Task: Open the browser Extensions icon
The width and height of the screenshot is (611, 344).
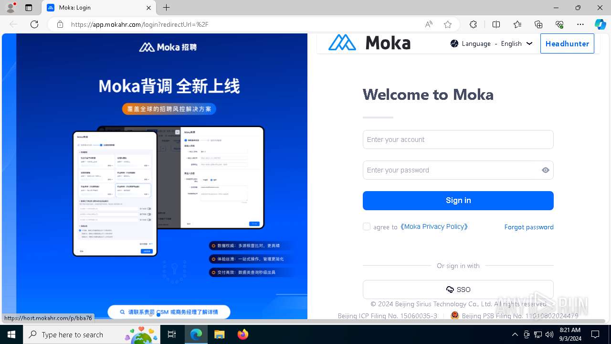Action: (473, 24)
